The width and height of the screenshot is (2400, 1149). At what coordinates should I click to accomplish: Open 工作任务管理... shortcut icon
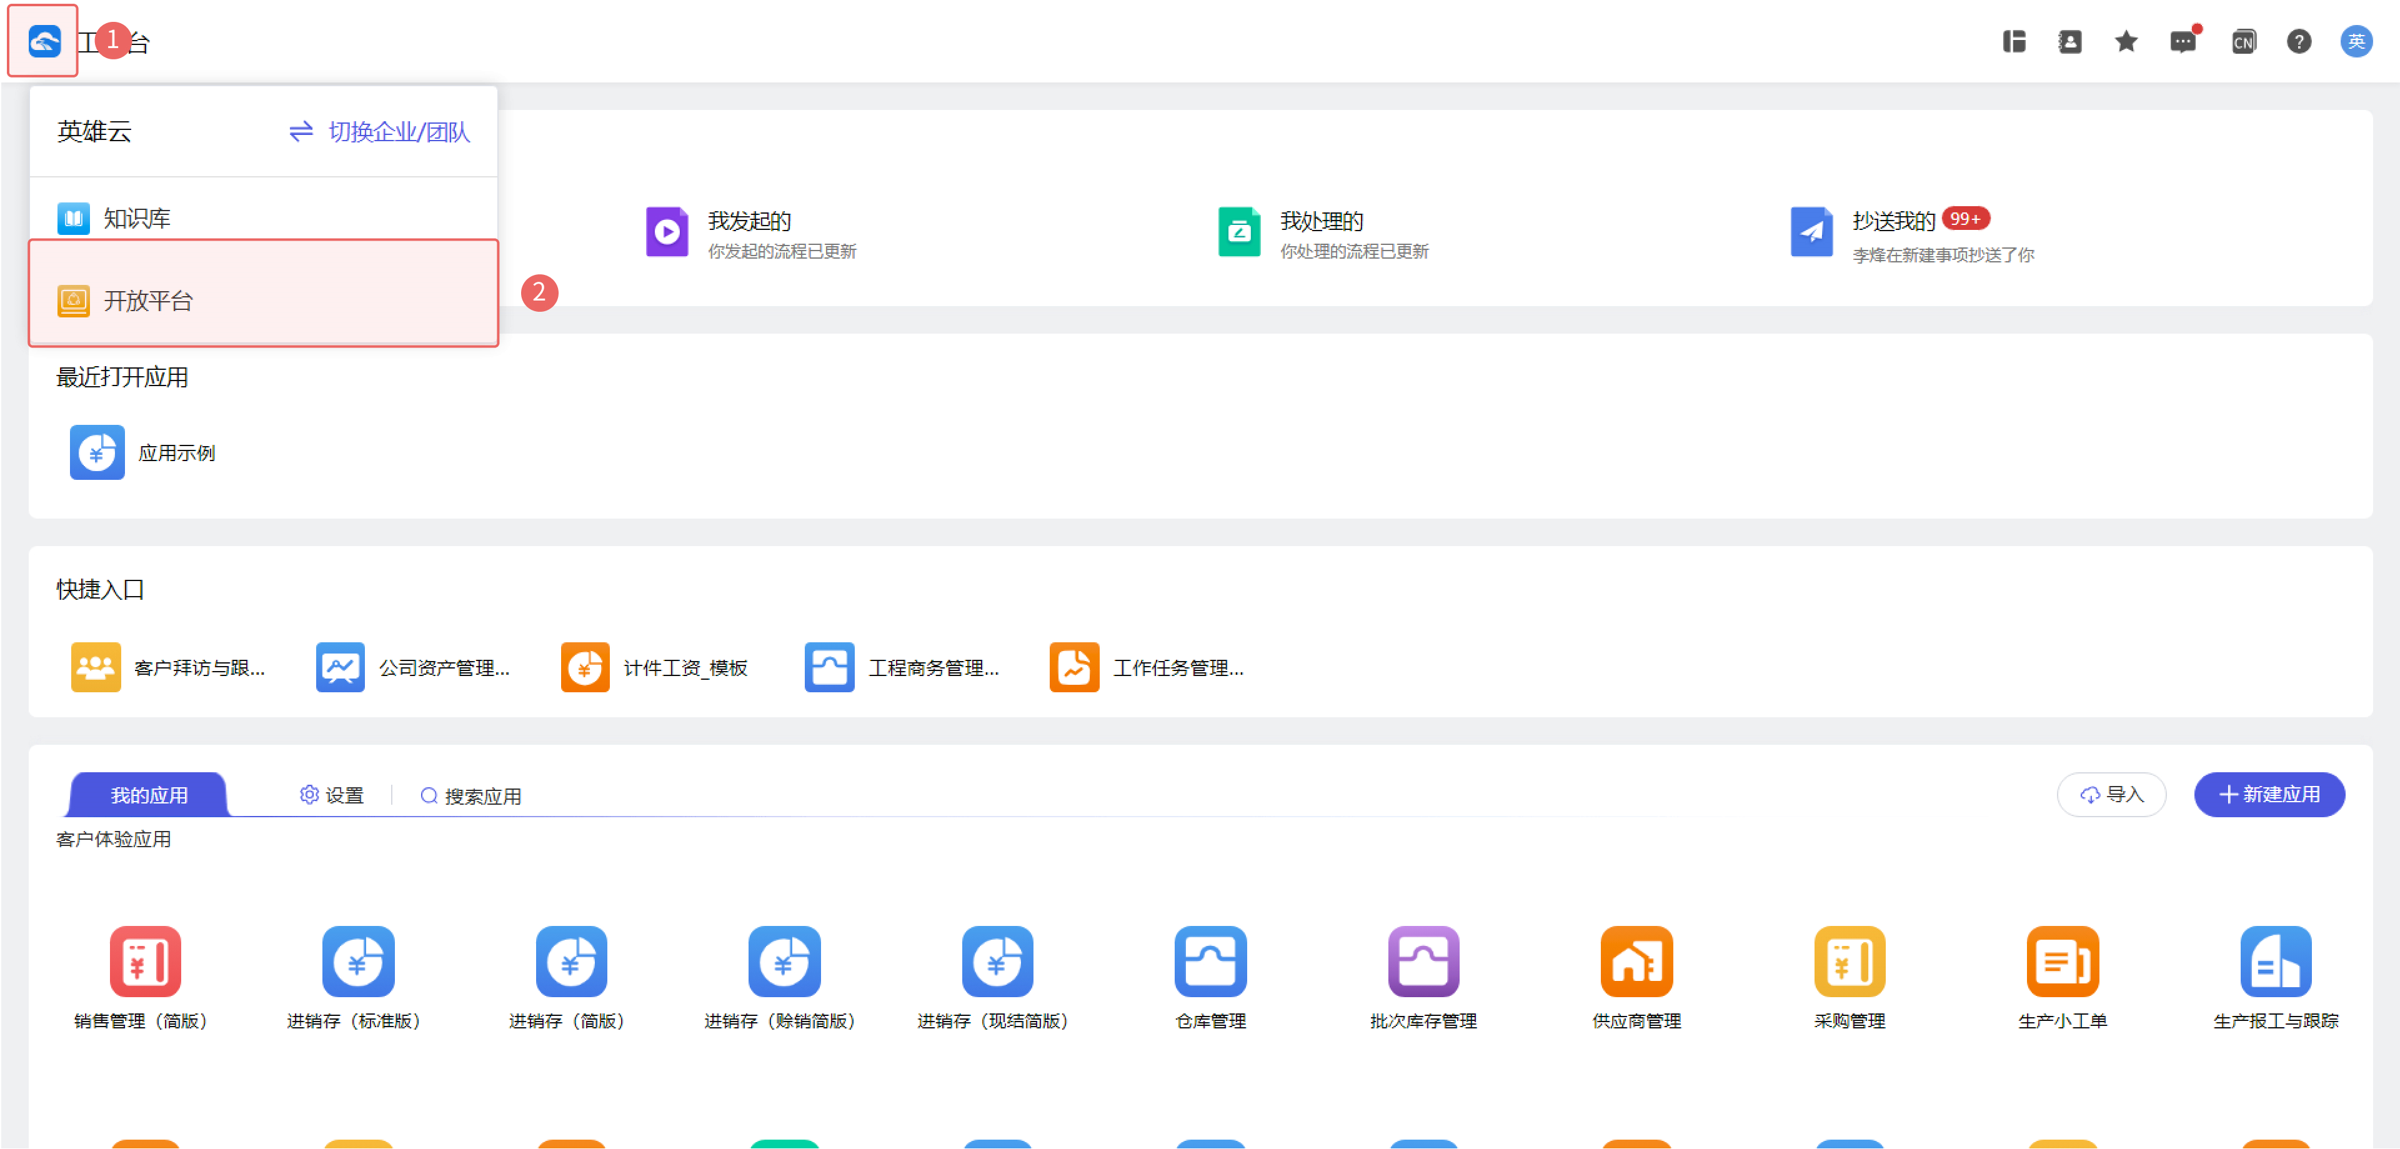(x=1074, y=667)
